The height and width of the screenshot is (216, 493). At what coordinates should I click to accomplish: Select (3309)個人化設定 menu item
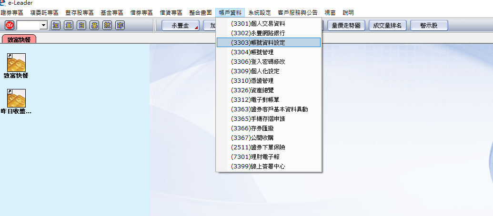click(269, 71)
